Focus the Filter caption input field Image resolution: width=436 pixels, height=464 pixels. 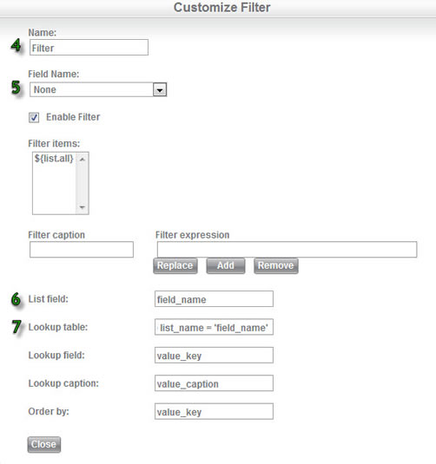(x=82, y=250)
